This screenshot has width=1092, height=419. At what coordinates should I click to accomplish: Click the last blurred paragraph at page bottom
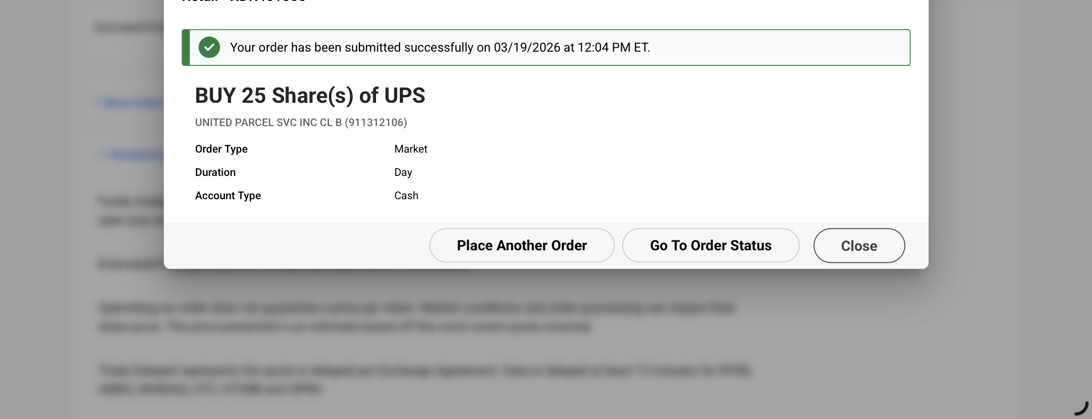click(423, 379)
